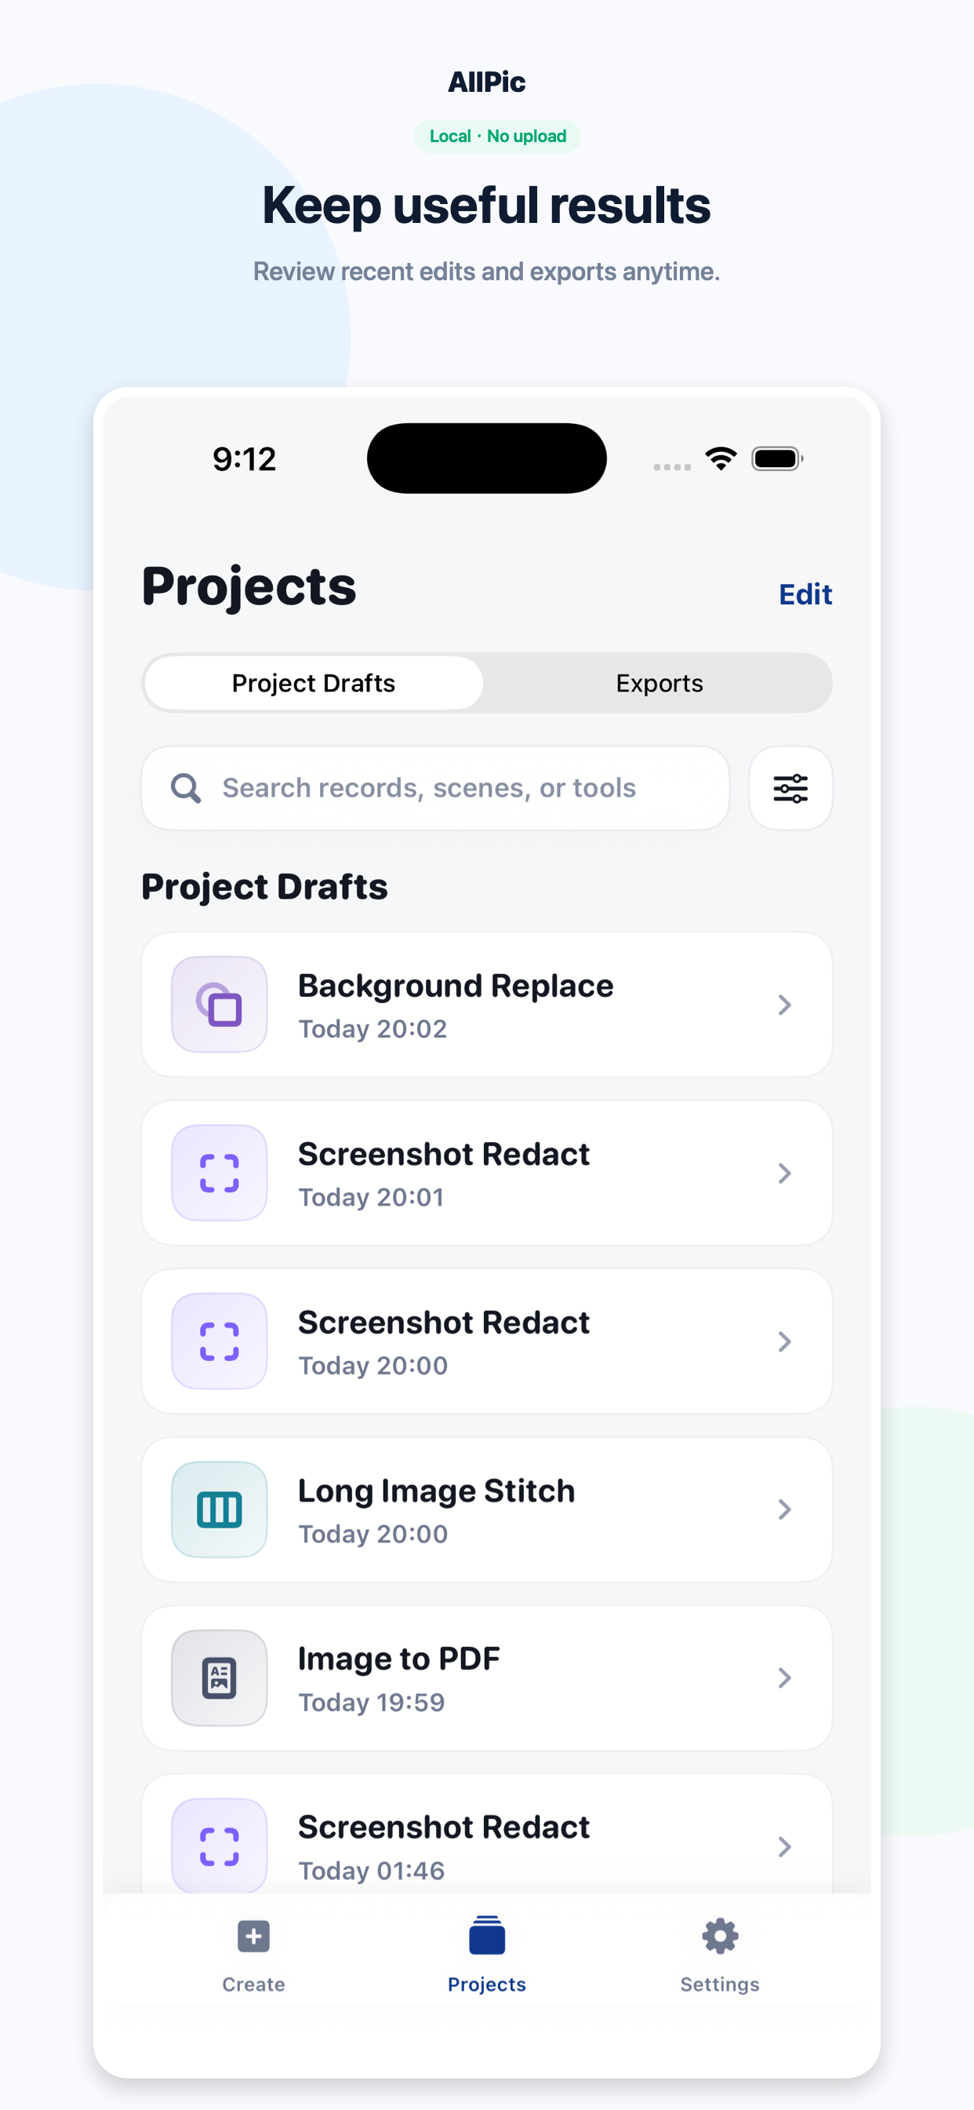Tap the Create plus icon
The width and height of the screenshot is (974, 2110).
254,1937
